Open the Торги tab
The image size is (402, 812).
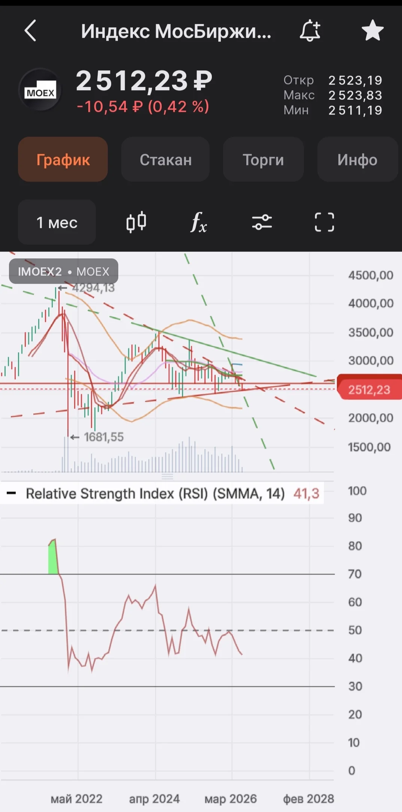tap(263, 159)
